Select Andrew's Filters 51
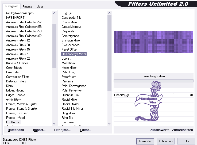 pos(18,54)
